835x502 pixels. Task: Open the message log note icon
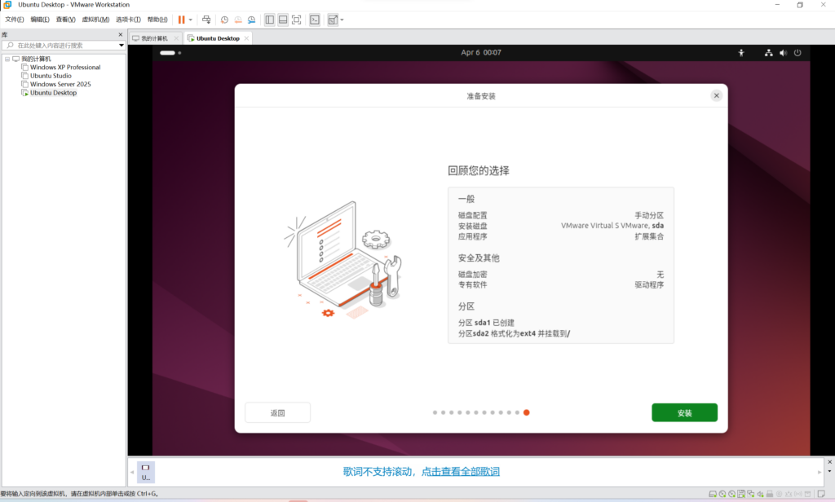click(821, 494)
